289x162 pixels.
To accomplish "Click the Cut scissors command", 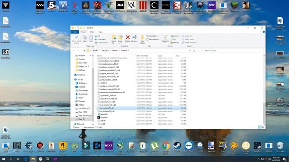I will click(x=98, y=36).
